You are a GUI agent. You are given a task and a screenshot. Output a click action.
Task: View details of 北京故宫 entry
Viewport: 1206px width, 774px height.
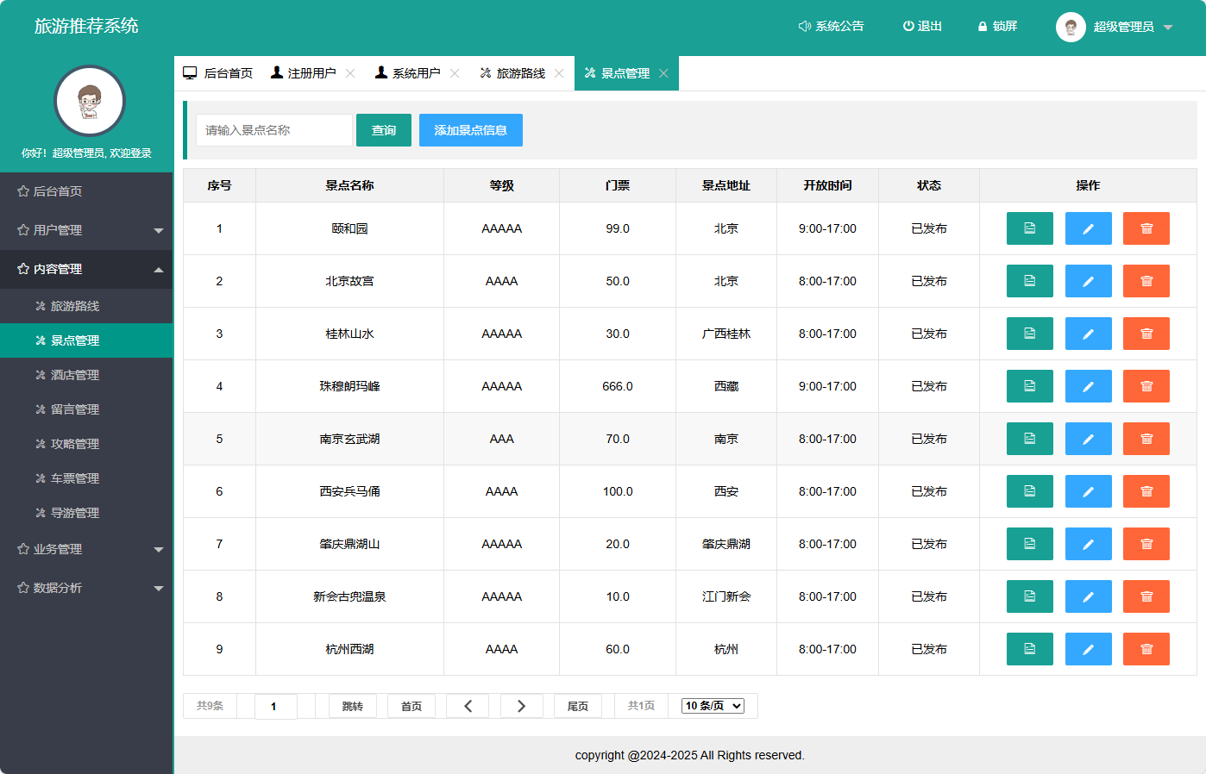point(1029,281)
